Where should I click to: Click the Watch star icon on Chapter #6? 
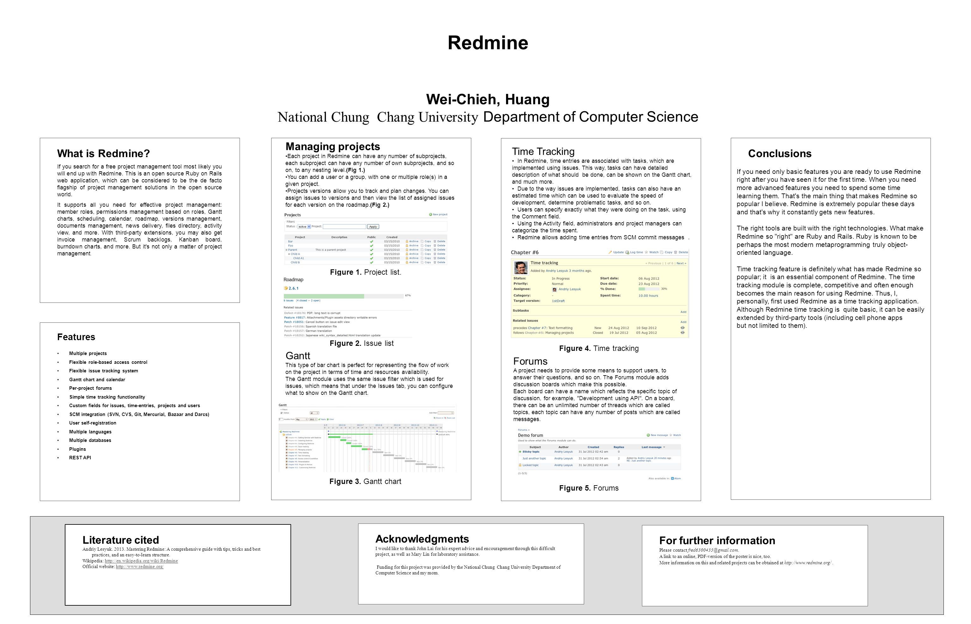point(646,253)
